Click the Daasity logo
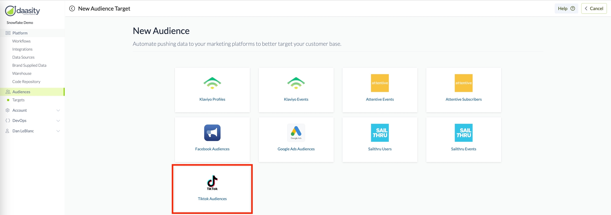Screen dimensions: 611x215 (x=23, y=11)
